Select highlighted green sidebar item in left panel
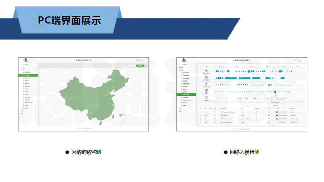The image size is (324, 182). pyautogui.click(x=28, y=75)
